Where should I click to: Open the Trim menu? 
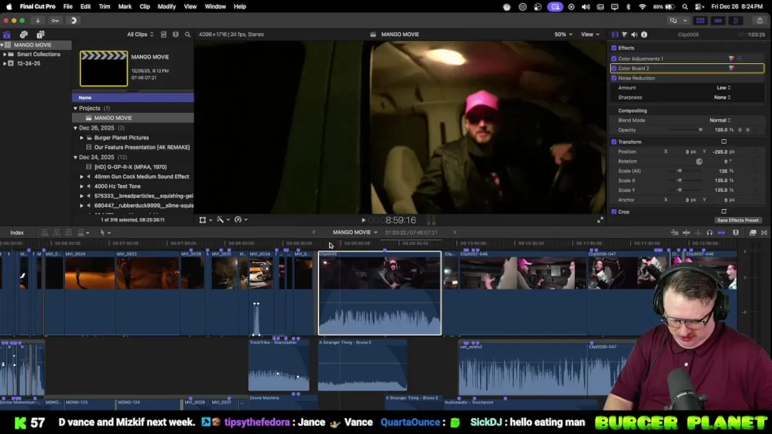click(104, 6)
